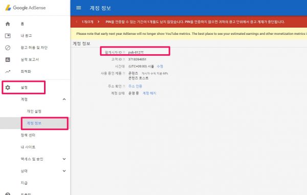307x195 pixels.
Task: Expand the 액세스 및 승인 section
Action: (x=64, y=159)
